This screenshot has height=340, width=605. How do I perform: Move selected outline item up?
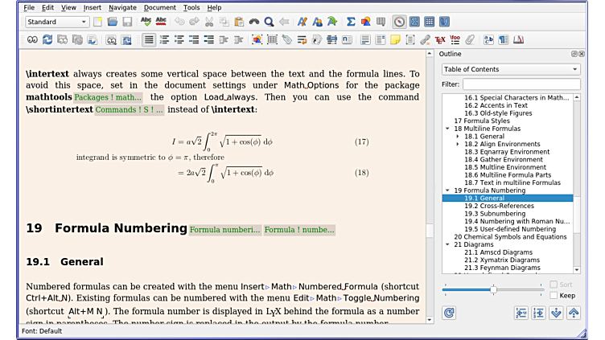tap(573, 313)
